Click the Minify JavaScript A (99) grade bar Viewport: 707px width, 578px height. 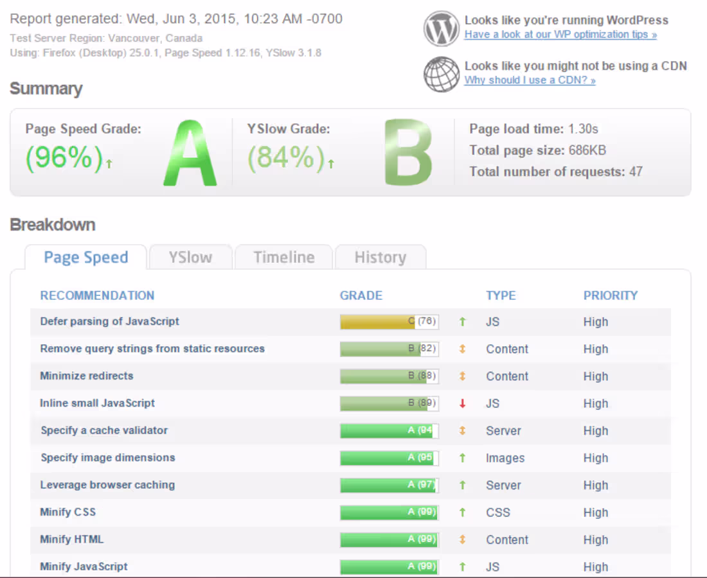point(389,566)
